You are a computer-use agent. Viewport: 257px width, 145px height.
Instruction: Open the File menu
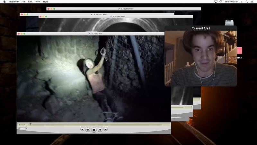23,2
